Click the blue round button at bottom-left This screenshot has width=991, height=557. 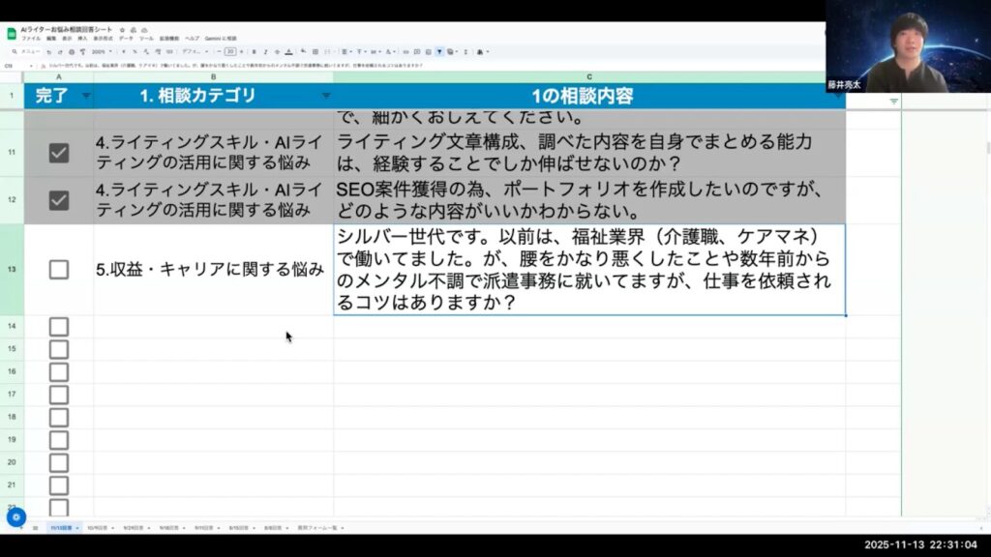click(15, 517)
